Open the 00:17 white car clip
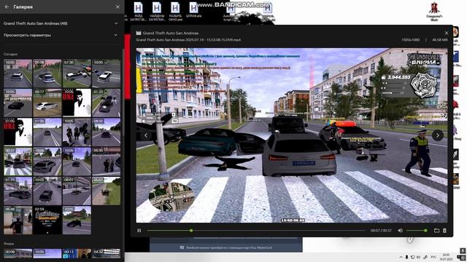 pyautogui.click(x=47, y=103)
